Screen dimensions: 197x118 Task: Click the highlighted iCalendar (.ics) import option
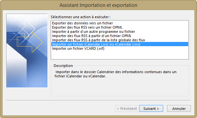tap(120, 44)
